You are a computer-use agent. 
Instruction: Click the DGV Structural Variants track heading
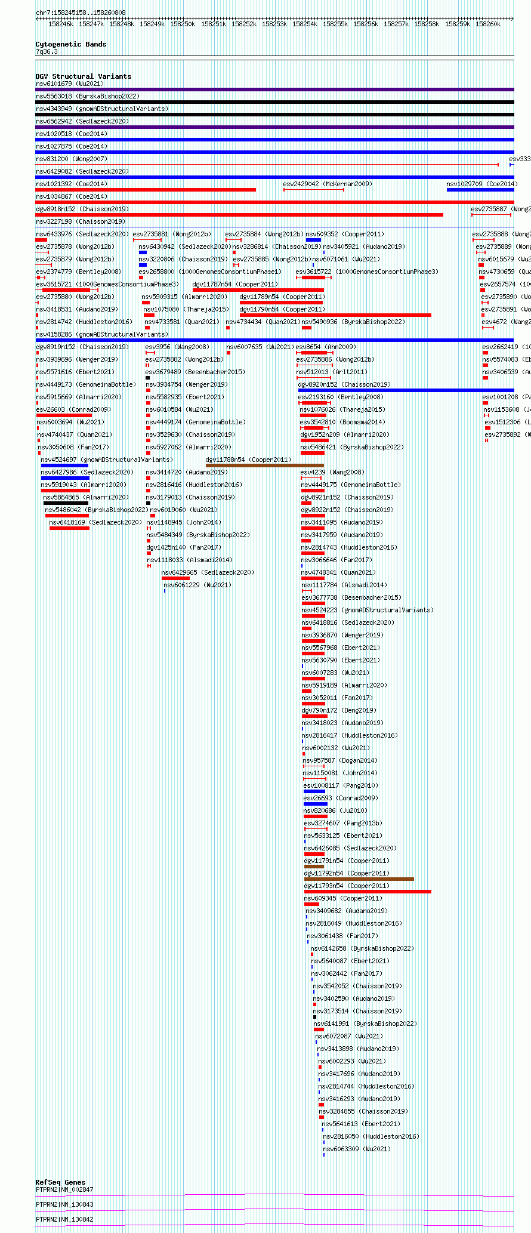click(84, 76)
